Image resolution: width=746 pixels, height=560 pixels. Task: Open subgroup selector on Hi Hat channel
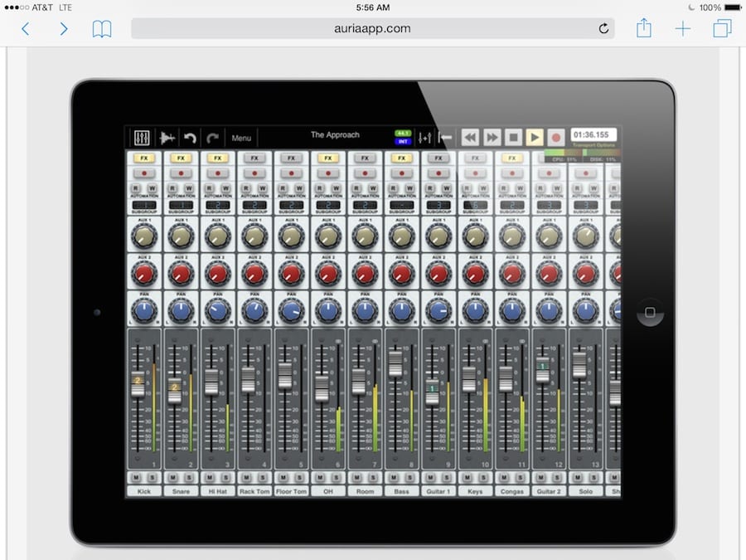click(x=217, y=204)
